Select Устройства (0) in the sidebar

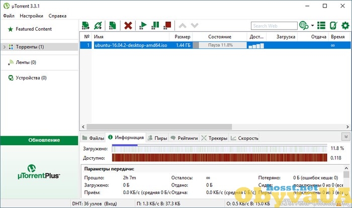point(31,78)
